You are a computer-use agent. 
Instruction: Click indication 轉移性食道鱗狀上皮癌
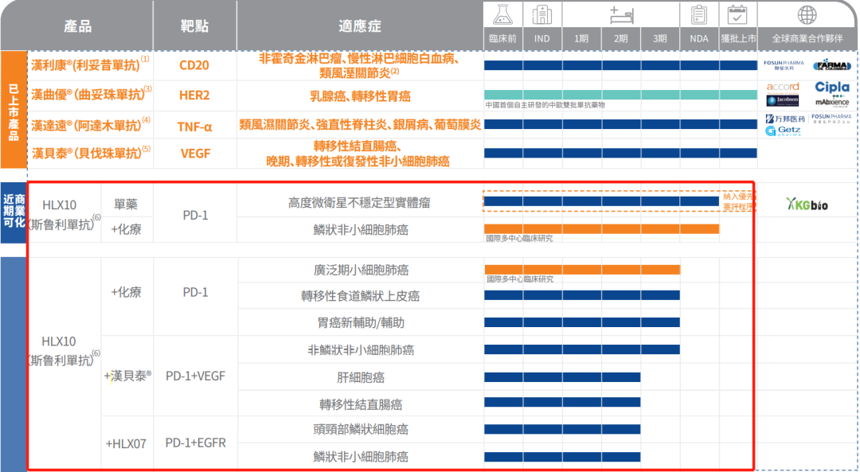pyautogui.click(x=361, y=296)
